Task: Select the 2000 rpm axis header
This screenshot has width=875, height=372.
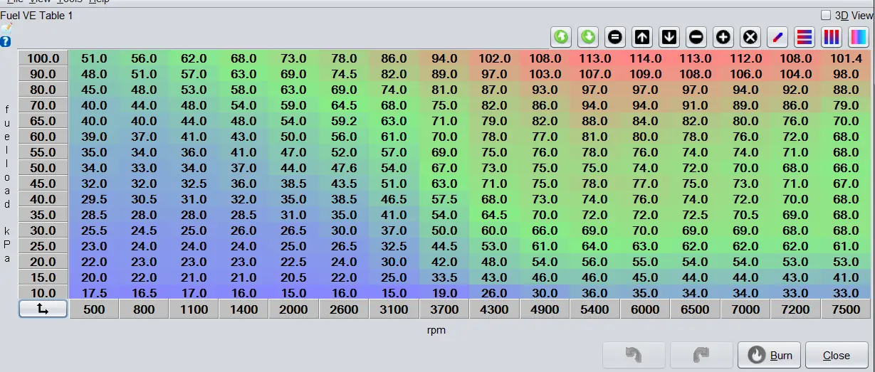Action: tap(294, 309)
